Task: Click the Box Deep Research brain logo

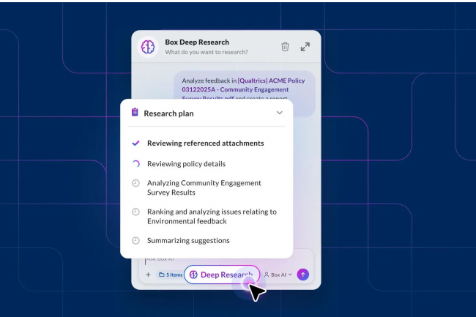Action: click(148, 47)
